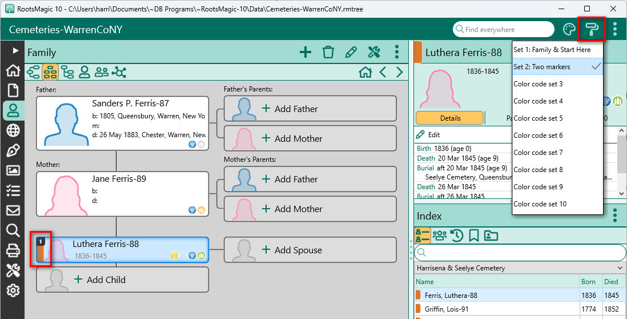Expand the sidebar with the arrow toggle
This screenshot has width=627, height=319.
(x=15, y=50)
